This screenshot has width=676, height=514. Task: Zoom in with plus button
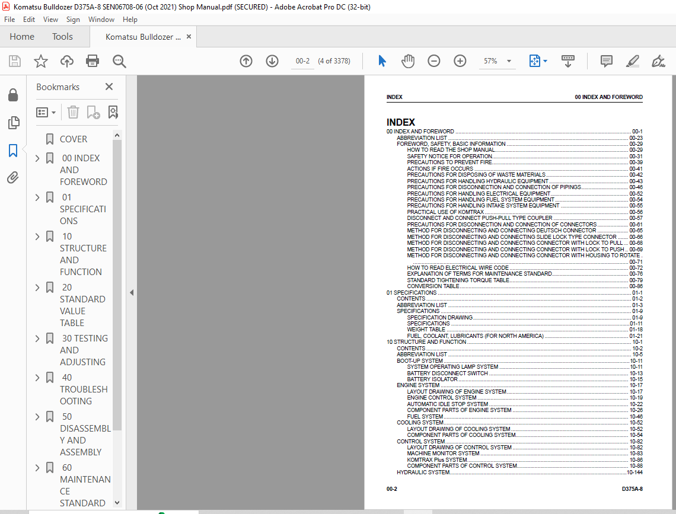click(x=460, y=61)
